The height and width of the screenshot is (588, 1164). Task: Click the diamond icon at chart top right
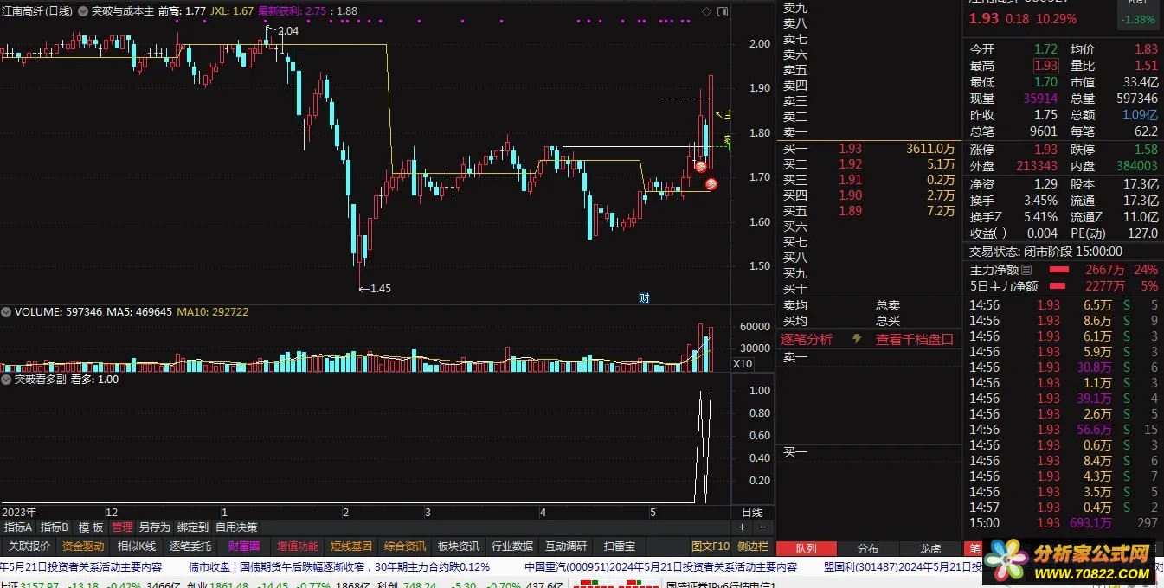[x=706, y=11]
